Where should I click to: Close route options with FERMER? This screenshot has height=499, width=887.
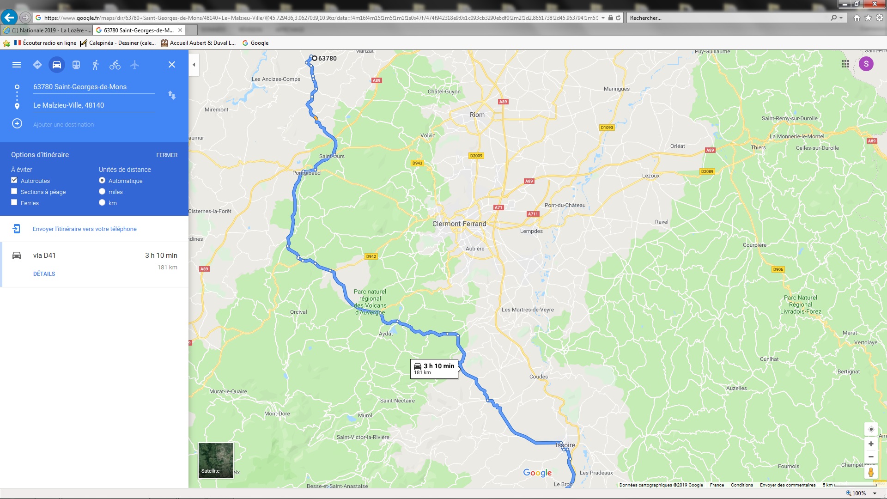[x=167, y=155]
